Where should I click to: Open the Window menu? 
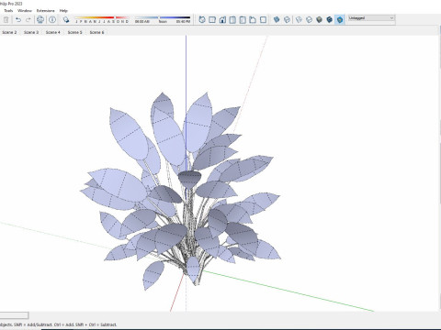tap(25, 11)
